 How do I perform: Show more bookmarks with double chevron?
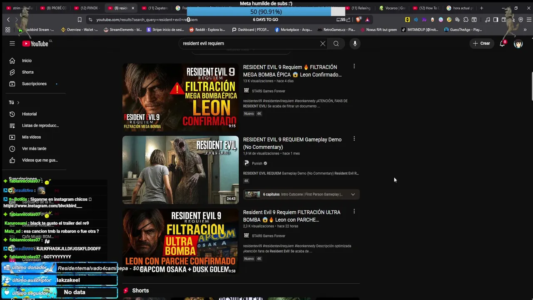(x=525, y=30)
